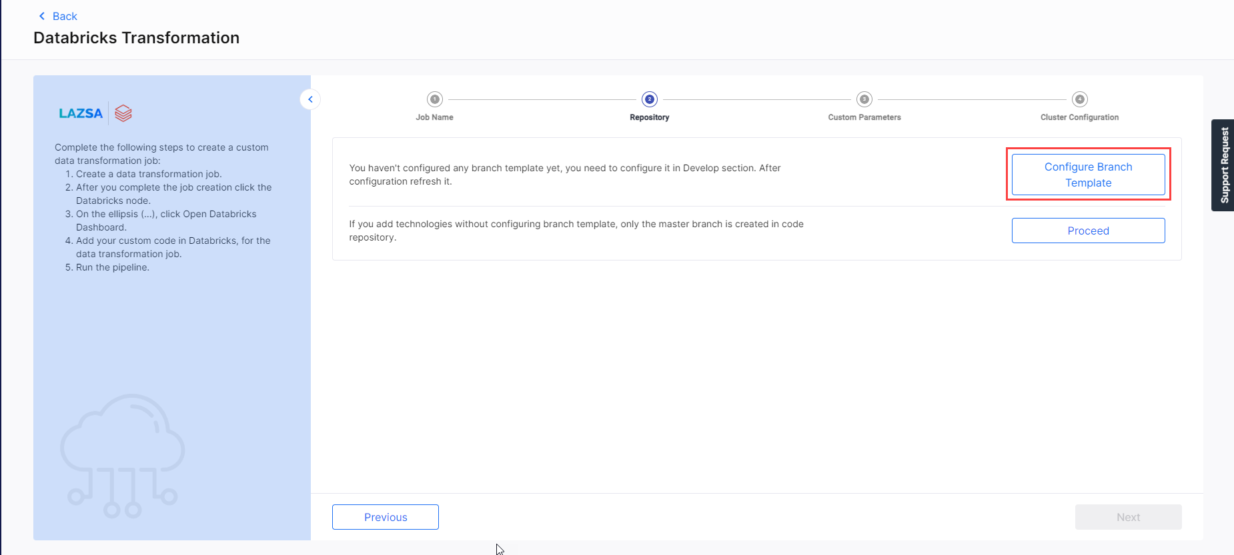Open the Custom Parameters step label
The image size is (1234, 555).
tap(864, 117)
